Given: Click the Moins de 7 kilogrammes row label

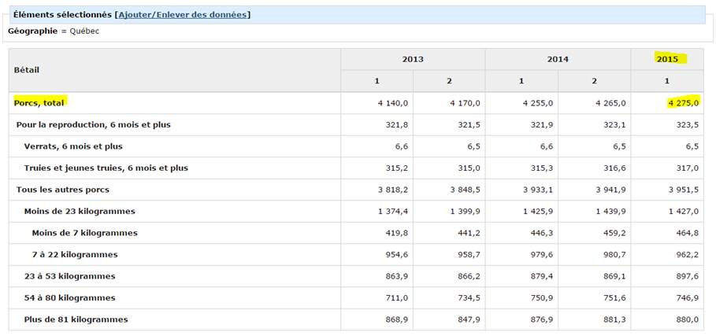Looking at the screenshot, I should point(84,233).
